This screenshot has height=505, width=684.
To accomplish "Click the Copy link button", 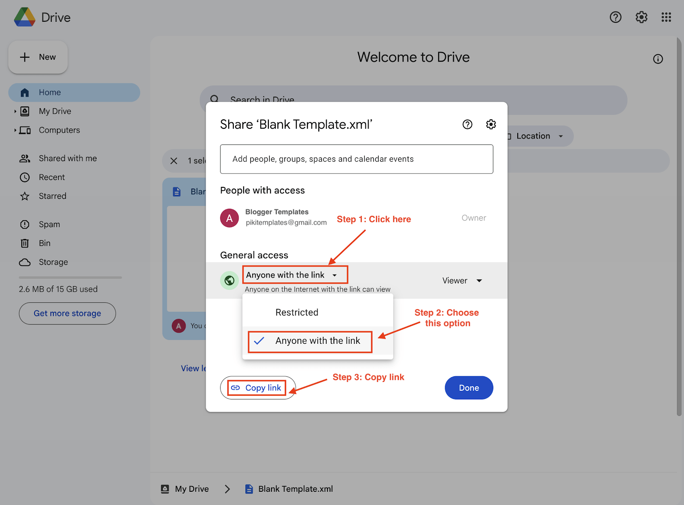I will coord(258,388).
